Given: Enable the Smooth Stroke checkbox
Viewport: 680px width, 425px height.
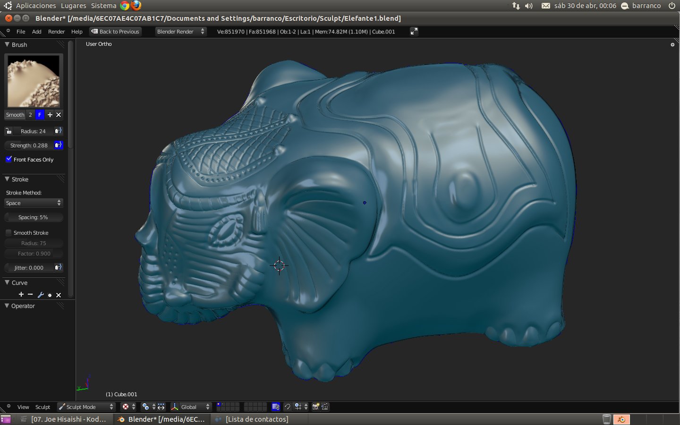Looking at the screenshot, I should pyautogui.click(x=8, y=233).
